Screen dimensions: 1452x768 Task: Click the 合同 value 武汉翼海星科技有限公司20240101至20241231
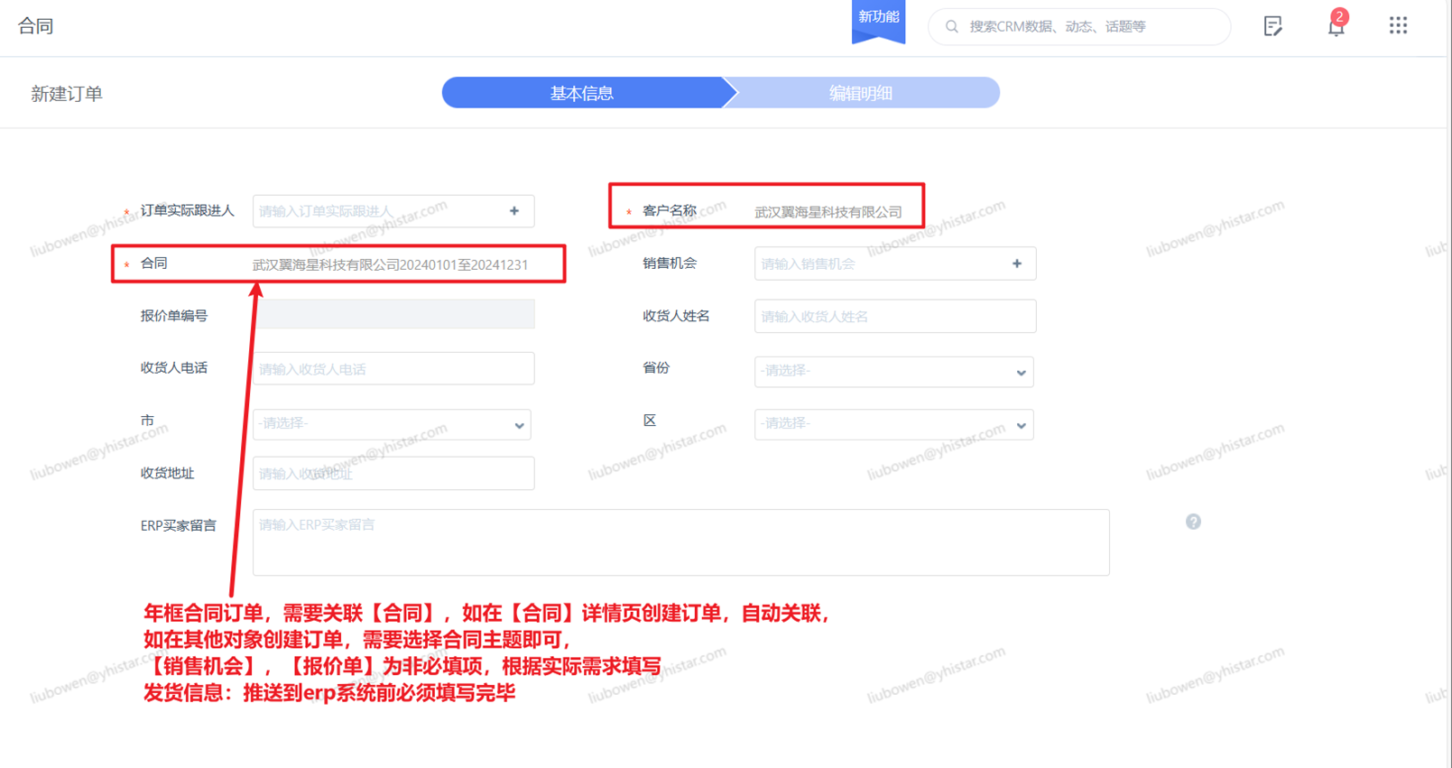tap(391, 264)
